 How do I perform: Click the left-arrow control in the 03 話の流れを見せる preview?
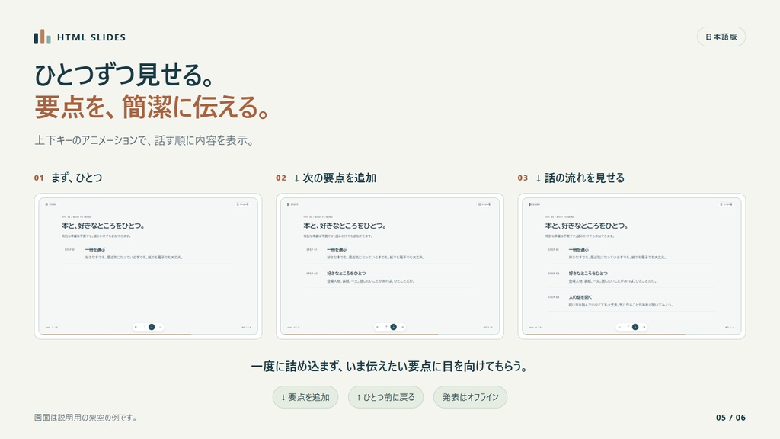(619, 327)
